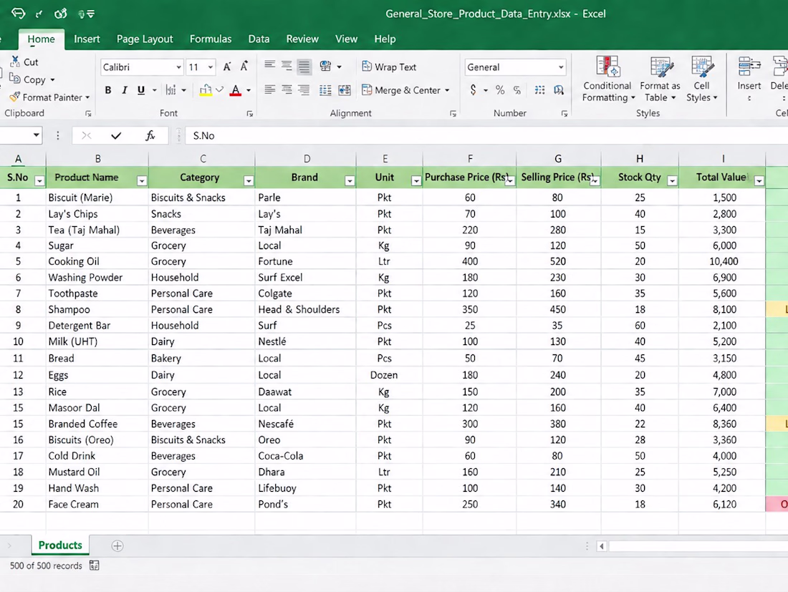
Task: Click the undo arrow in quick access
Action: pos(18,14)
